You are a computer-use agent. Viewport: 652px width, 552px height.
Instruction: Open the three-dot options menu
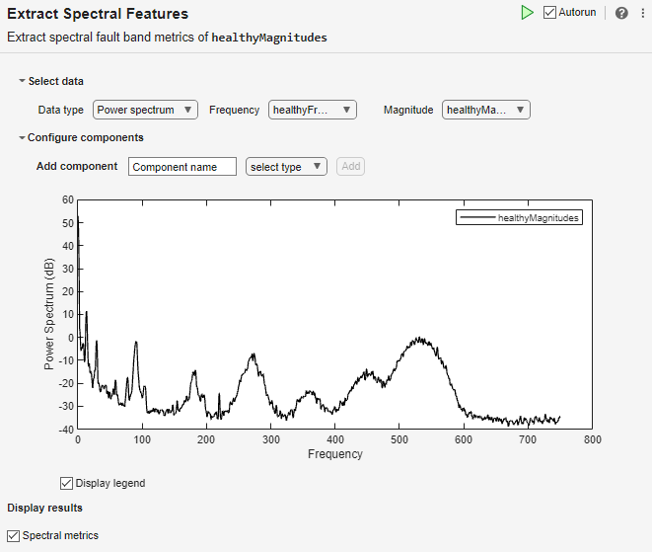(x=642, y=13)
